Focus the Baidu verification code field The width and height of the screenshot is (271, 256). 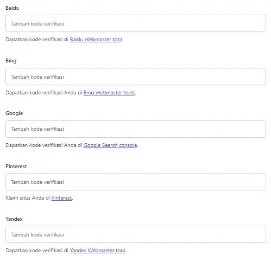coord(136,23)
